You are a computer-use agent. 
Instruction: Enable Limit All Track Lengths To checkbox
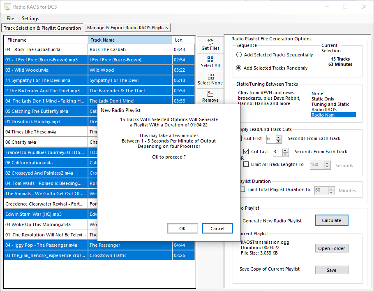click(x=246, y=164)
